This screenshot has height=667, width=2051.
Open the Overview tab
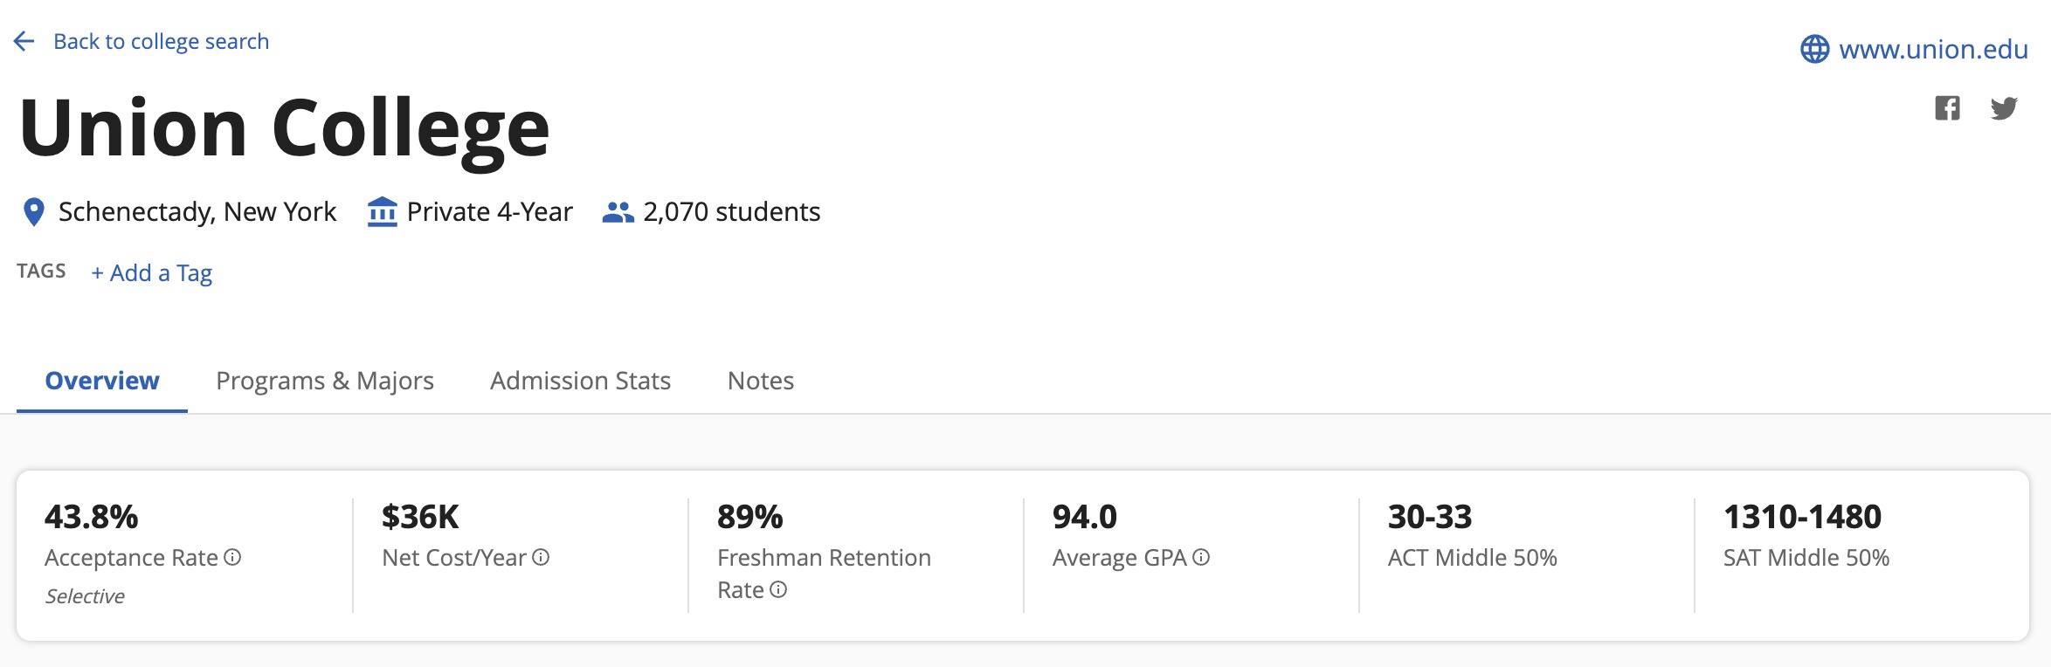[x=102, y=381]
